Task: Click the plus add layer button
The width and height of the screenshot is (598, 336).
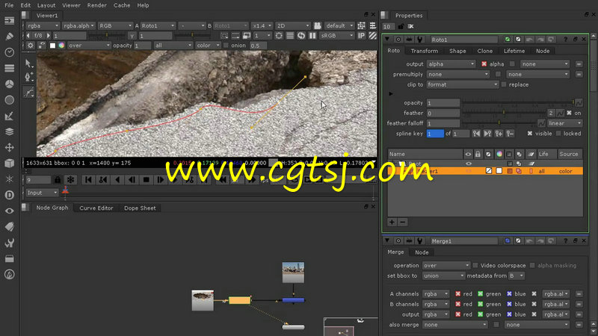Action: click(x=392, y=222)
